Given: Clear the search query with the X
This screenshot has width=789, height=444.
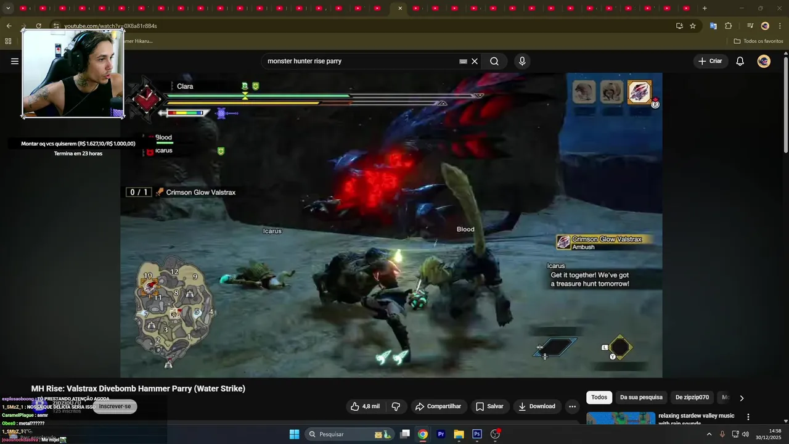Looking at the screenshot, I should point(475,61).
